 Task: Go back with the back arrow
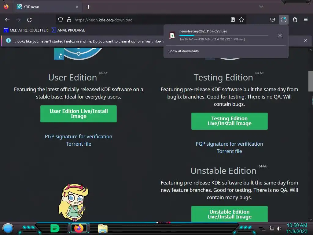(7, 20)
